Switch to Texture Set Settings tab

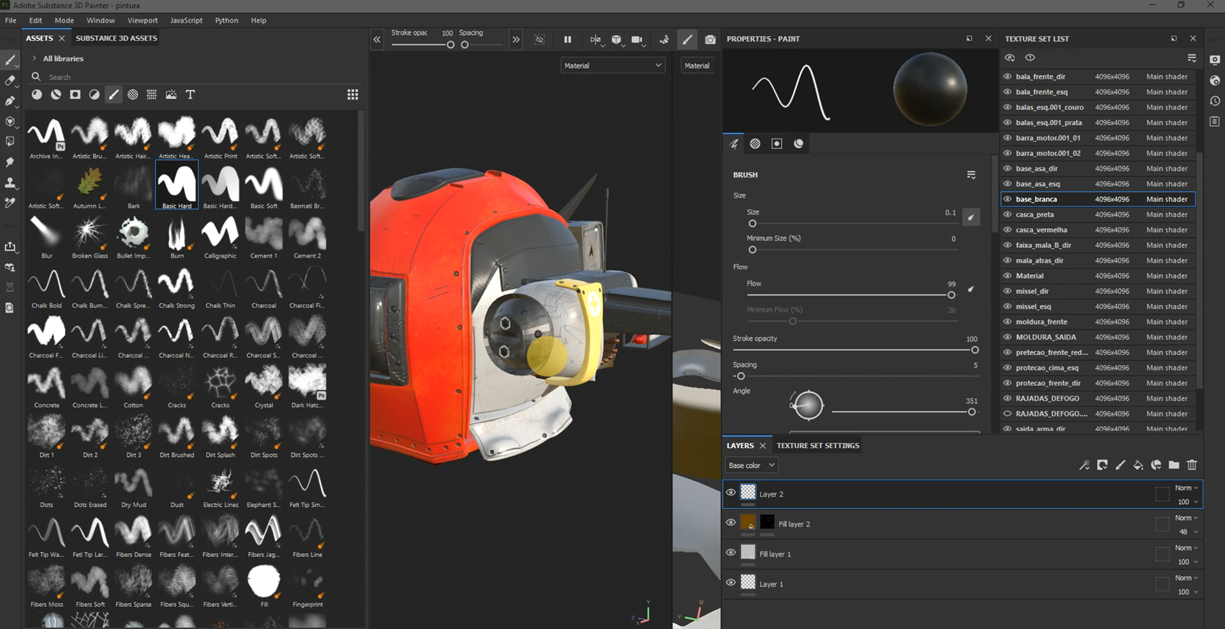[818, 445]
